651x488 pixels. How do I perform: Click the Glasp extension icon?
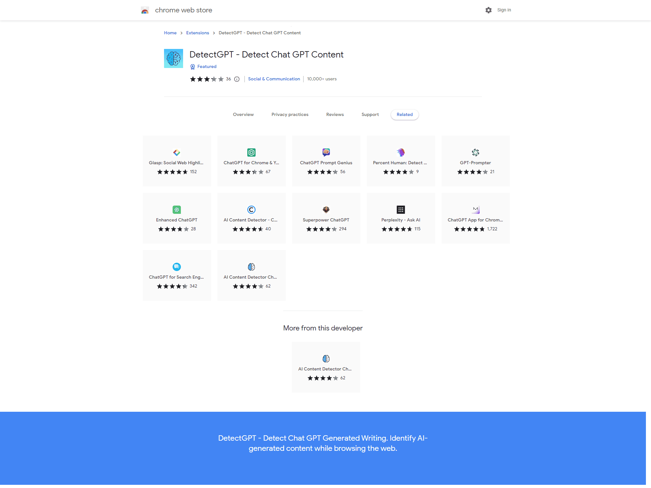[x=177, y=152]
